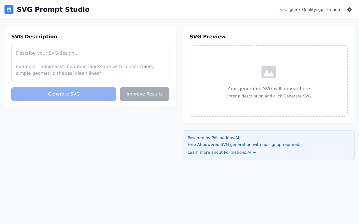Click the 'Quality: gpt-5-nano' model indicator
359x224 pixels.
click(321, 9)
